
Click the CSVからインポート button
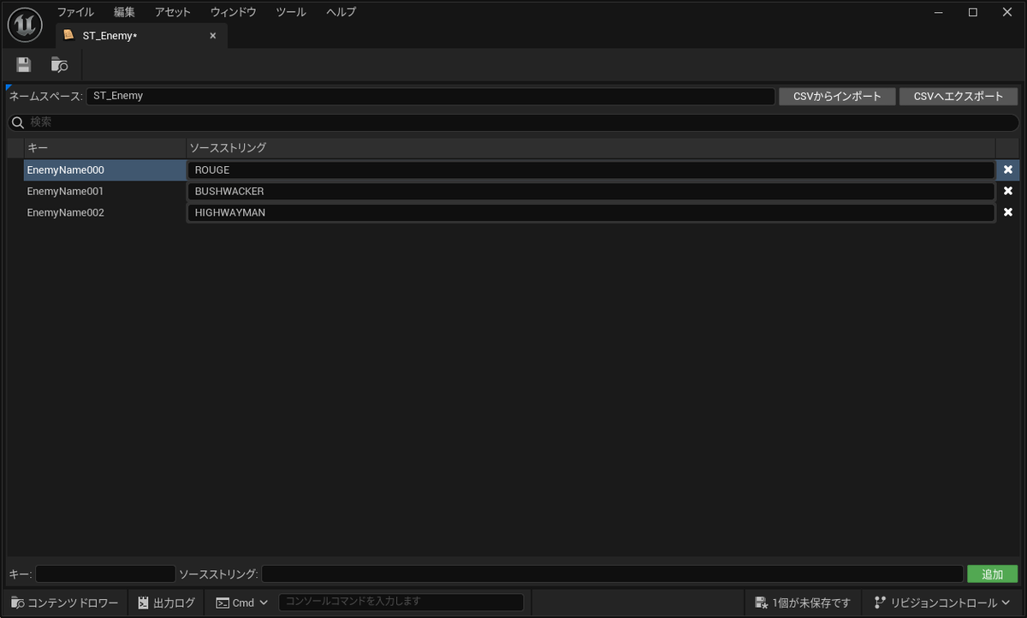[x=837, y=97]
